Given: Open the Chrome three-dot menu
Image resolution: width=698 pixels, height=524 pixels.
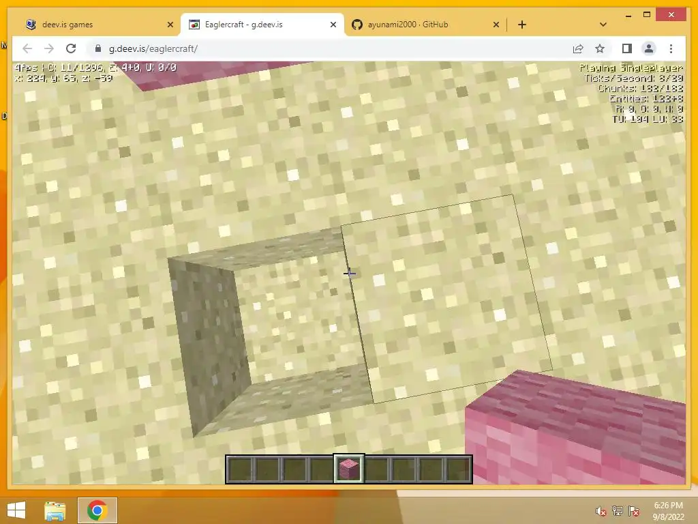Looking at the screenshot, I should pos(671,48).
